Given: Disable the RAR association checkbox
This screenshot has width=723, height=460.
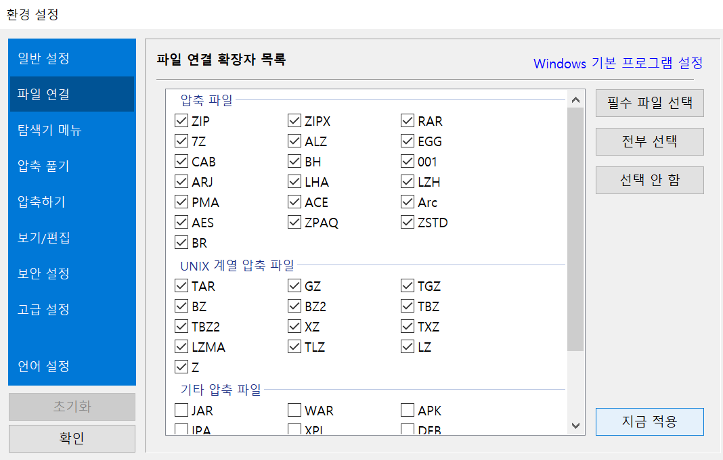Looking at the screenshot, I should coord(407,120).
